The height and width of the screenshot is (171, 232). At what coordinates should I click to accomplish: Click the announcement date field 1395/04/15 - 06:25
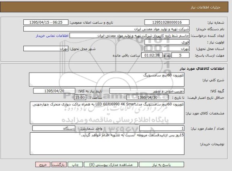point(46,22)
